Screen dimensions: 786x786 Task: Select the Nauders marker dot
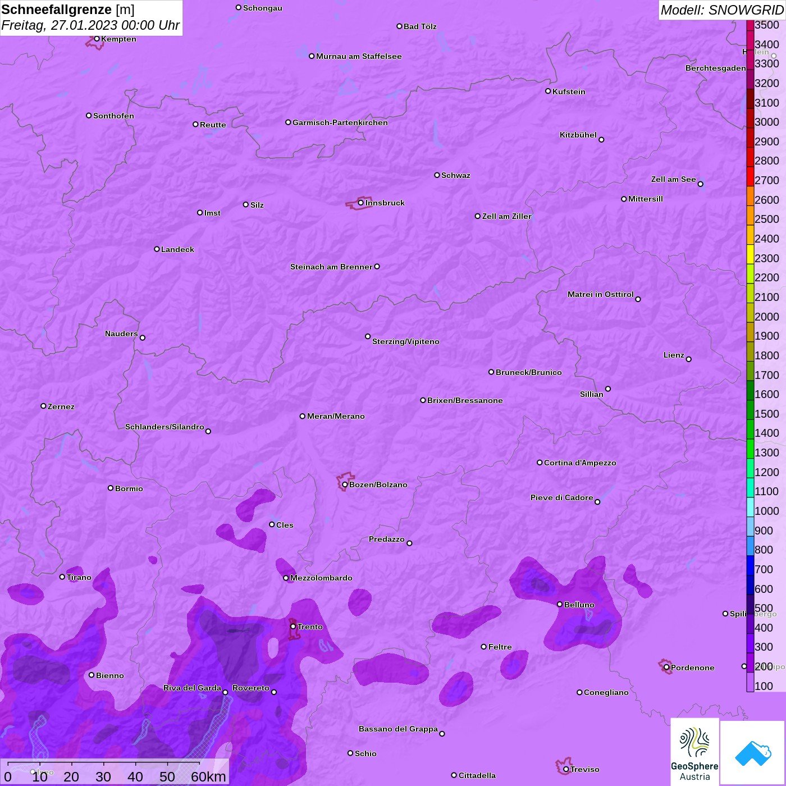point(143,337)
